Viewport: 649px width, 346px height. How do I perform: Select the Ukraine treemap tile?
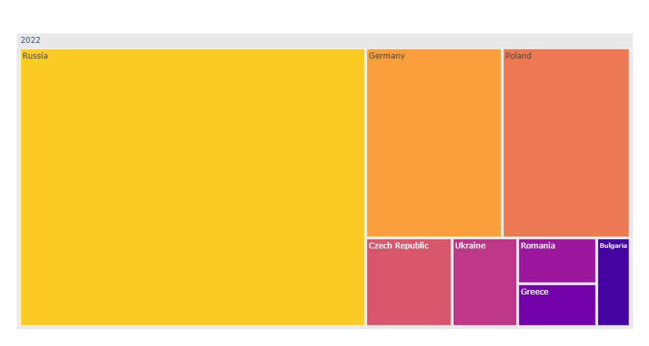485,282
